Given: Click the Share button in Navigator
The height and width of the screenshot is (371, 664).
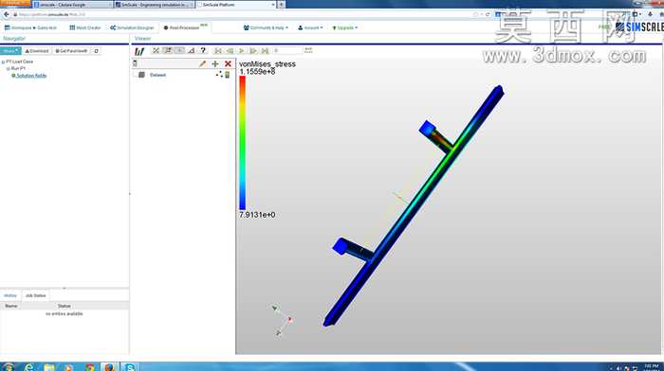Looking at the screenshot, I should click(10, 51).
